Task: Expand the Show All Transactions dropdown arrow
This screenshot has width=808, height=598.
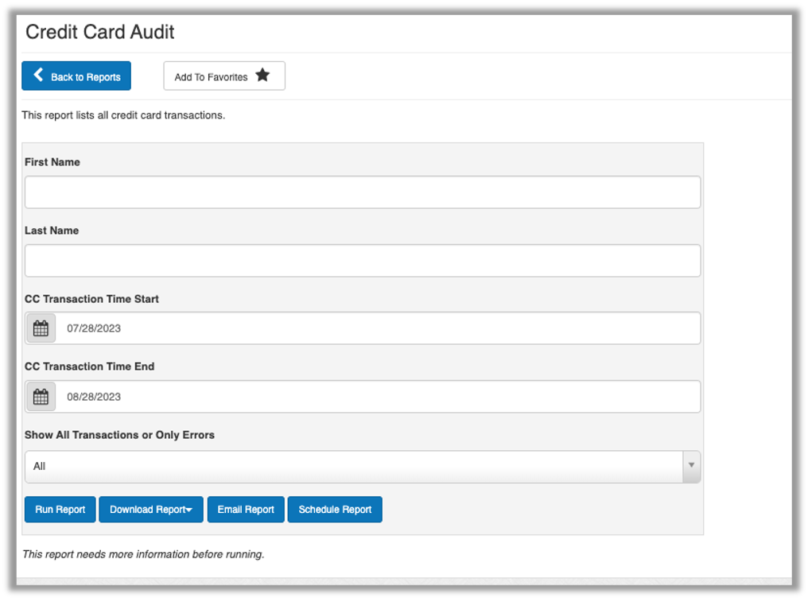Action: (x=691, y=466)
